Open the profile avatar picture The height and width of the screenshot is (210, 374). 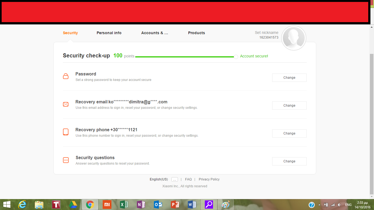(294, 38)
